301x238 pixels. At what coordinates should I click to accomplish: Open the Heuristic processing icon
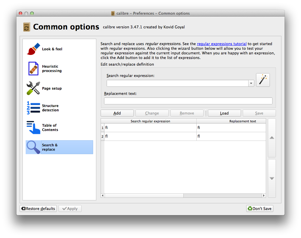[x=33, y=69]
